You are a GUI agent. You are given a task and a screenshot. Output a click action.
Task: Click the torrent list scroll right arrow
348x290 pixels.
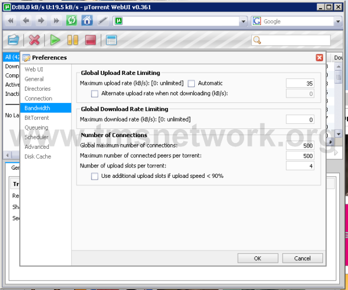click(331, 142)
